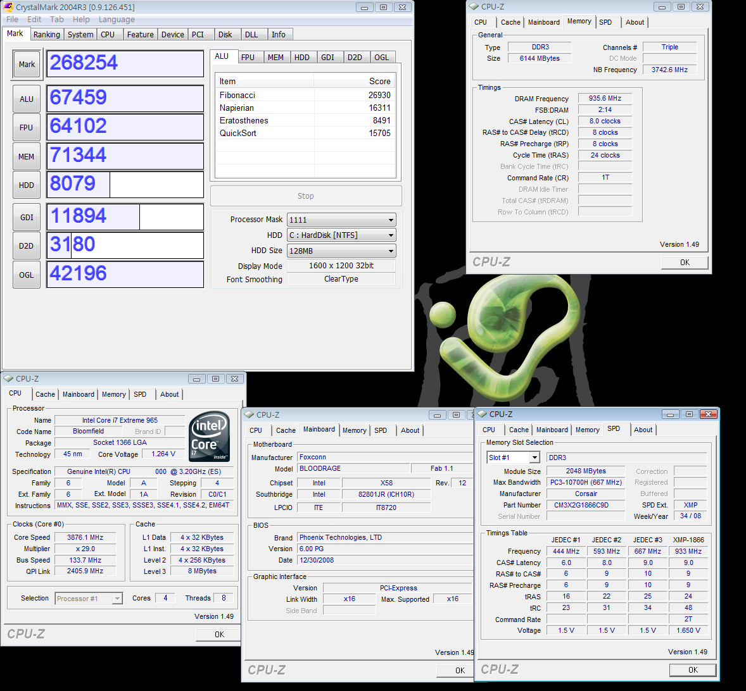This screenshot has height=691, width=746.
Task: Run the ALU benchmark button
Action: 27,99
